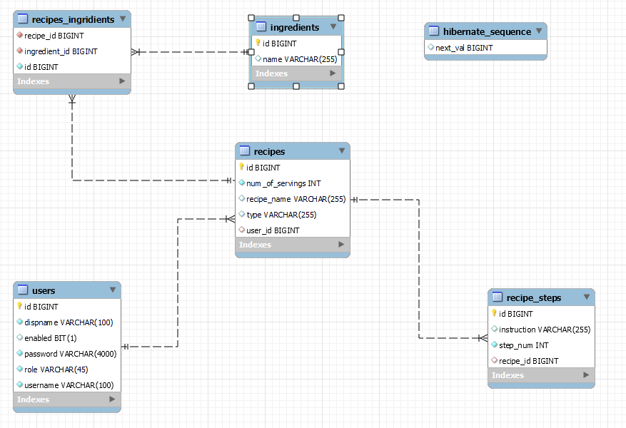Collapse the hibernate_sequence table with header arrow
This screenshot has height=428, width=626.
tap(539, 31)
